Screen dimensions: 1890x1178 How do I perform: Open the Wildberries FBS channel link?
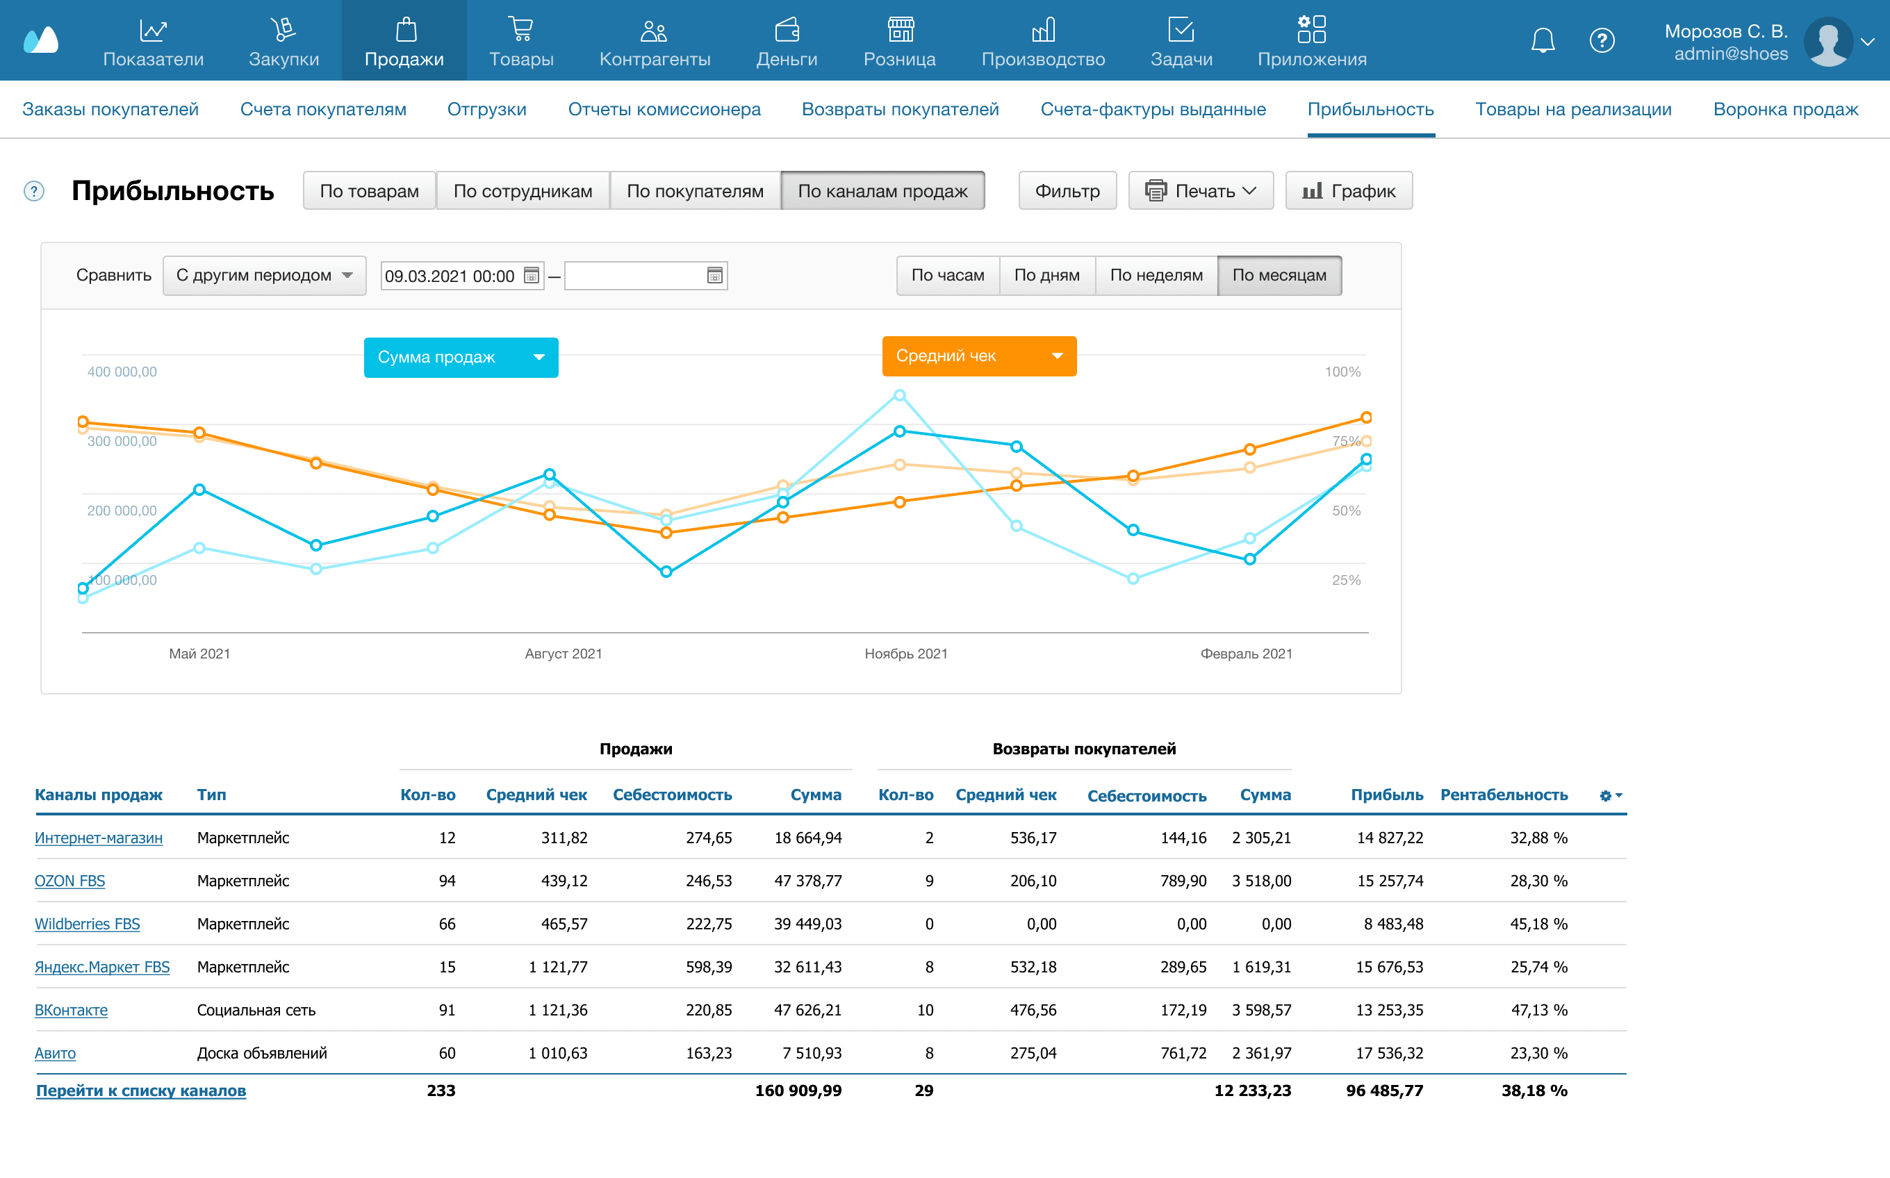tap(88, 924)
